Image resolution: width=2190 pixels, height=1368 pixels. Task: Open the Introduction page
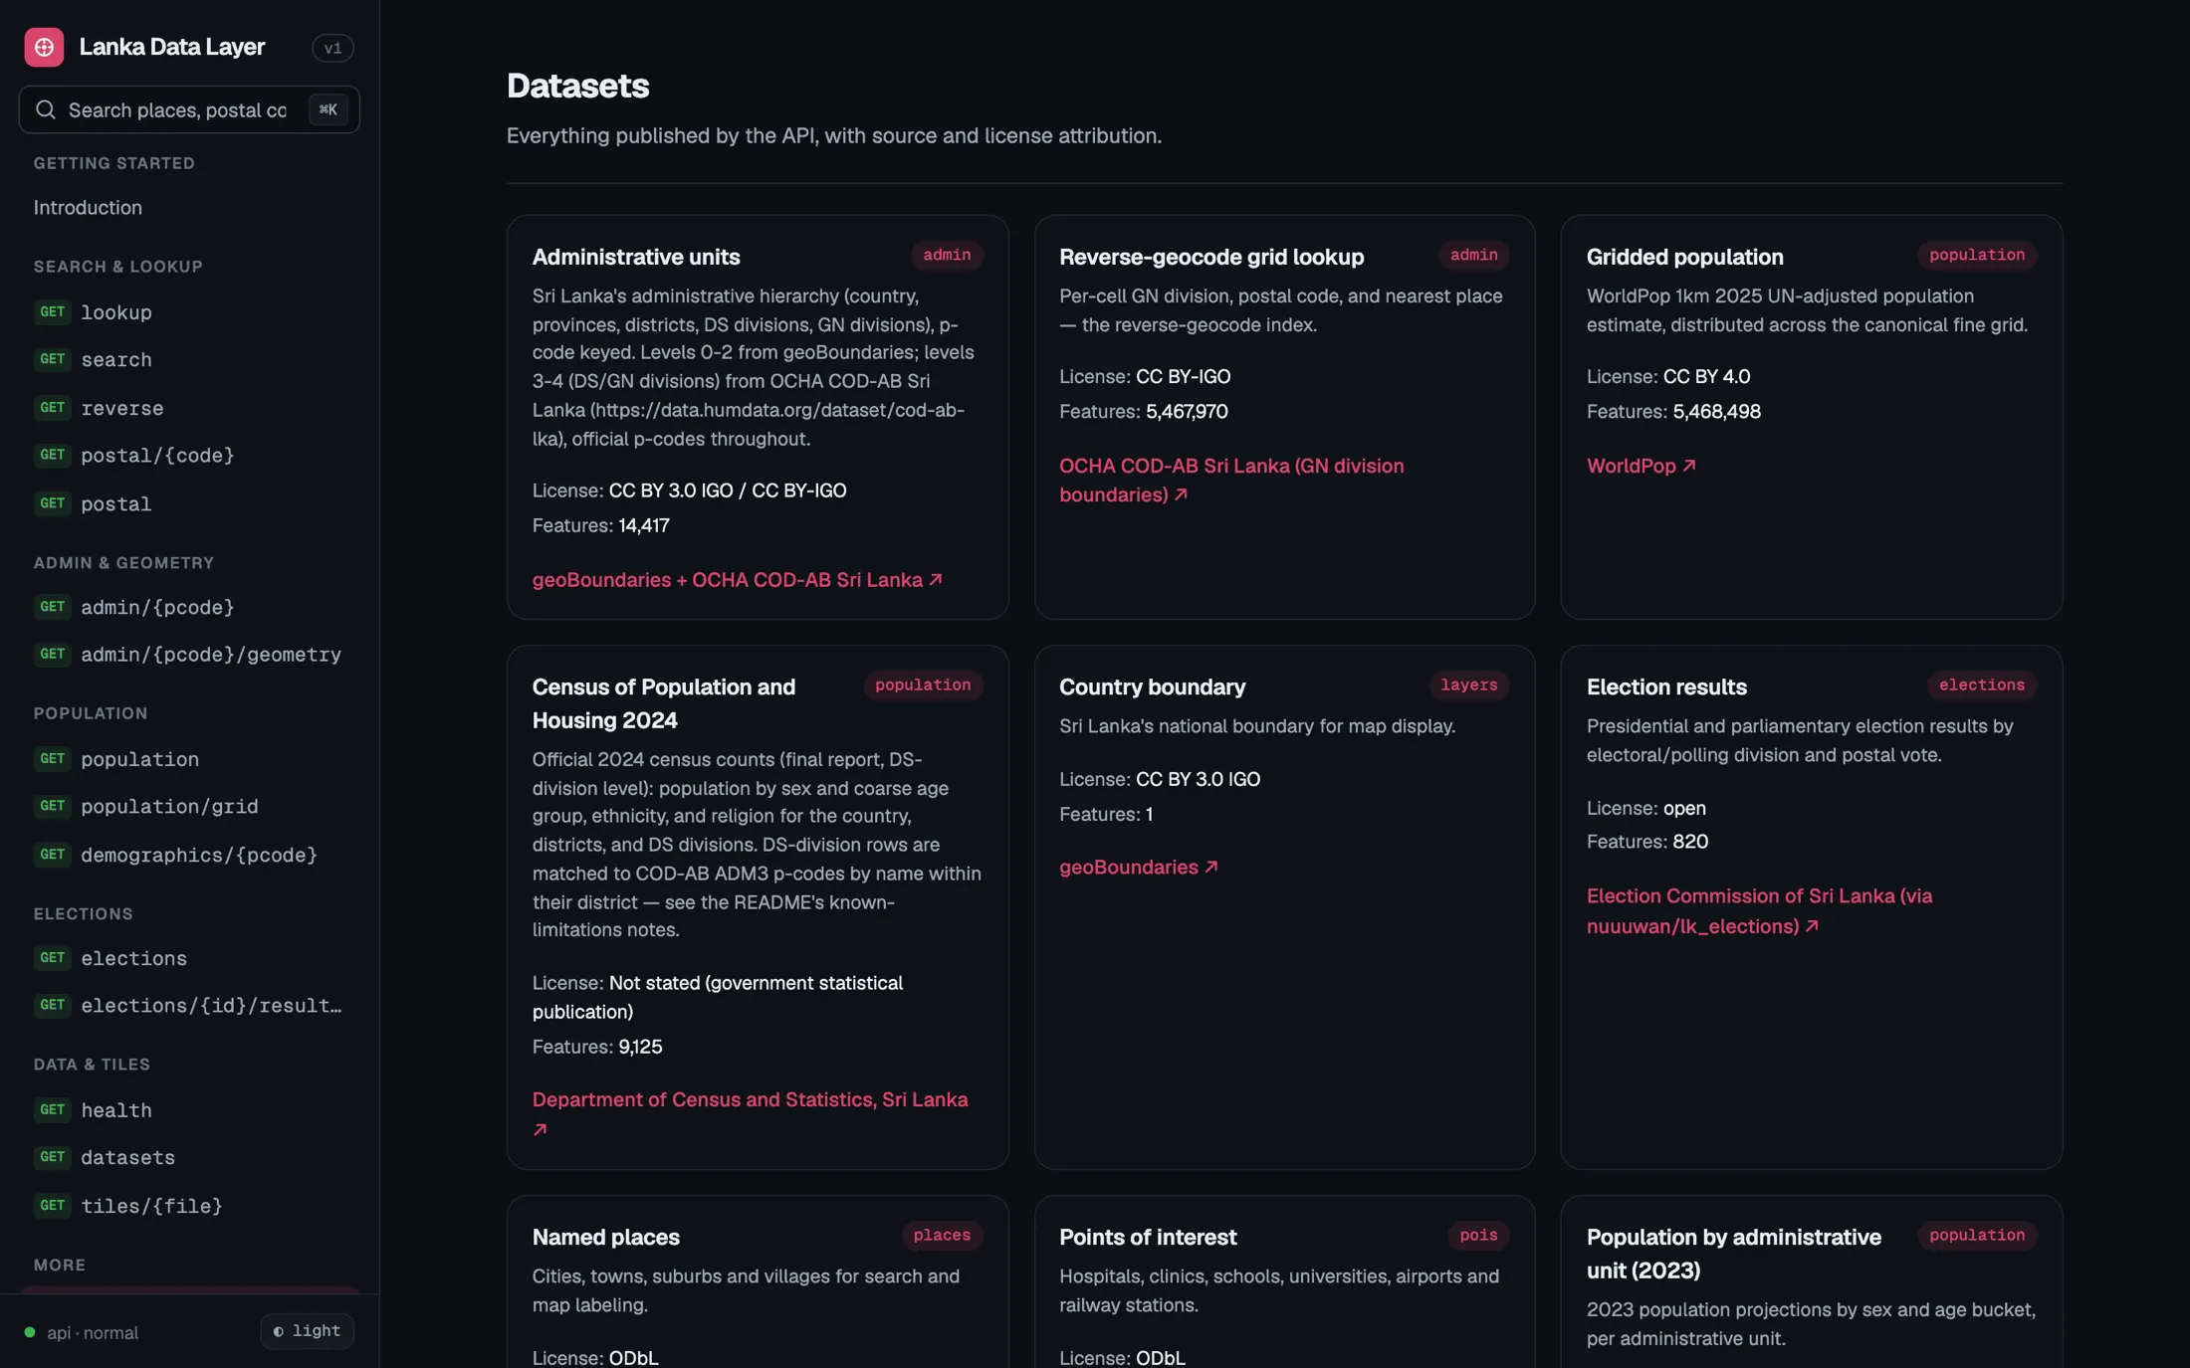[88, 208]
